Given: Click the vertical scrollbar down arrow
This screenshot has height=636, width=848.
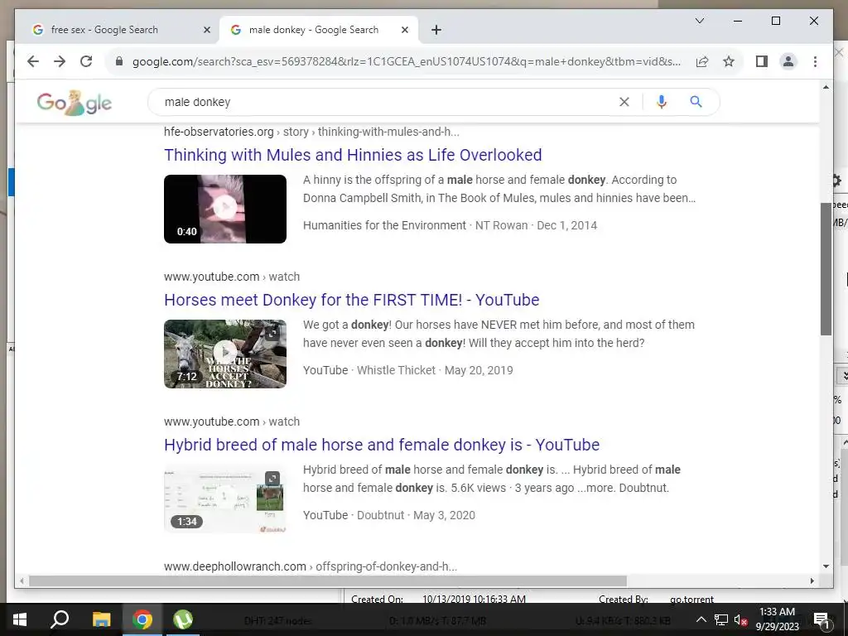Looking at the screenshot, I should point(826,566).
